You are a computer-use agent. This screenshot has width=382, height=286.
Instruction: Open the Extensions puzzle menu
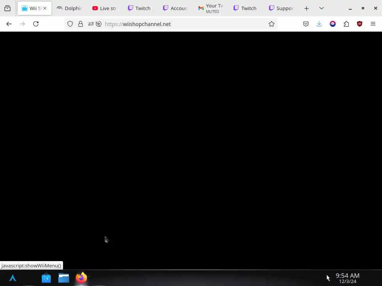[x=346, y=24]
